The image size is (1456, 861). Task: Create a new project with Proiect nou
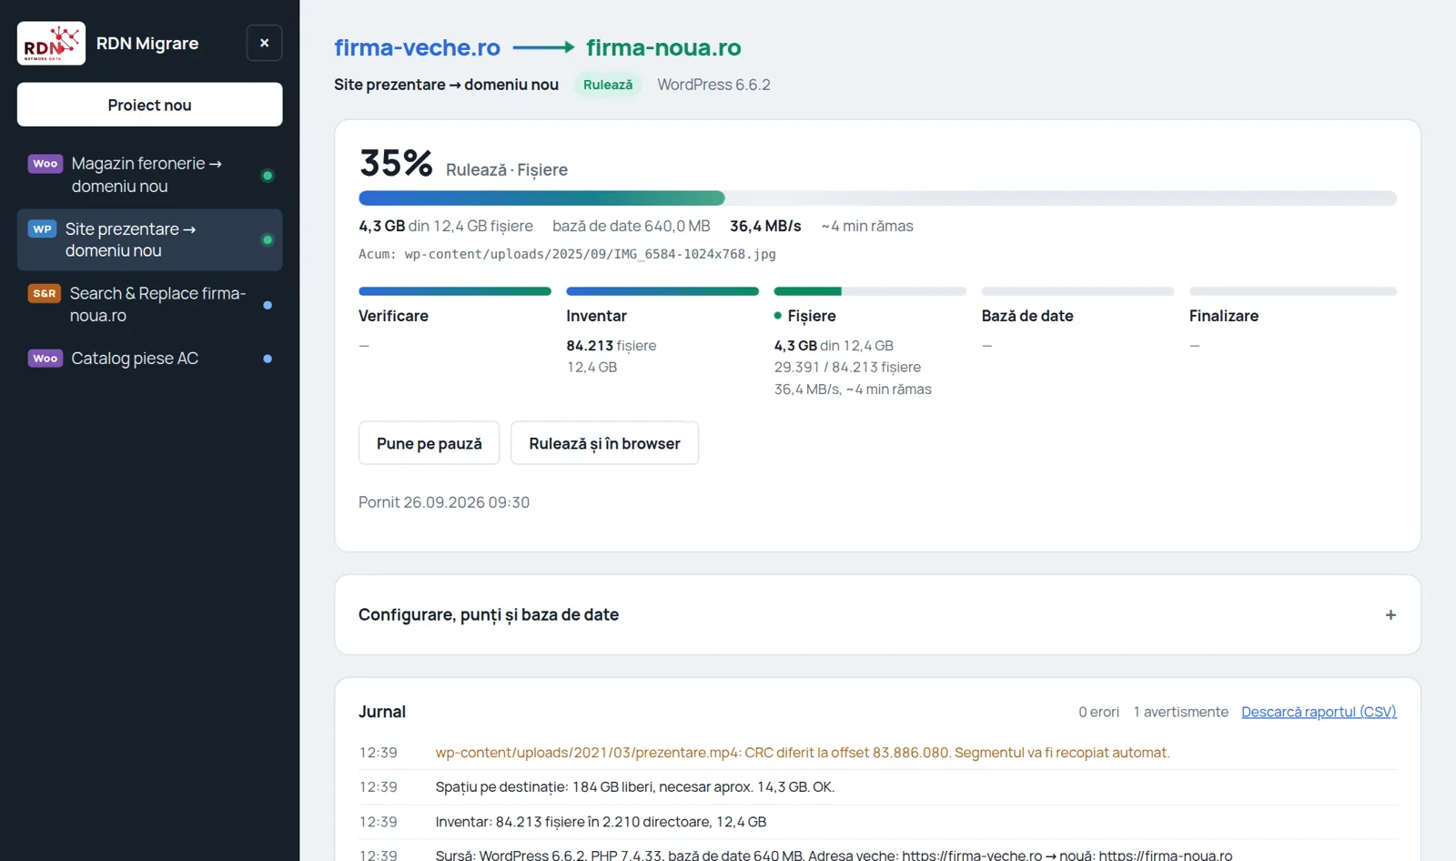[x=149, y=105]
